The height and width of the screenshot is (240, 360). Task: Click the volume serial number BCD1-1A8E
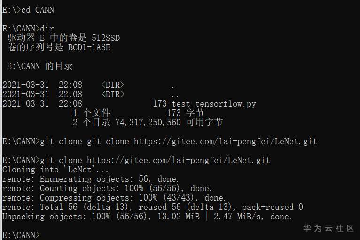88,47
